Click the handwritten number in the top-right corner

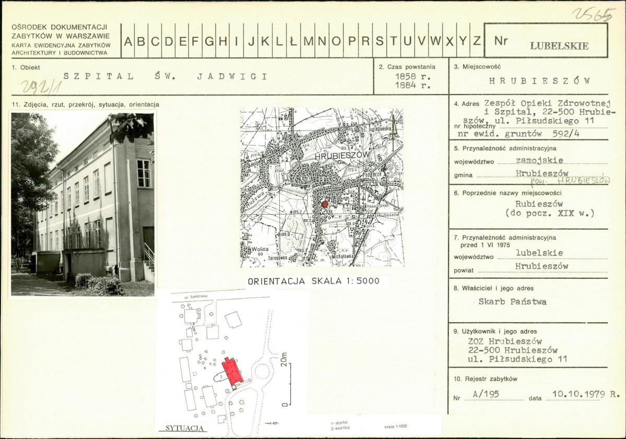[x=592, y=15]
